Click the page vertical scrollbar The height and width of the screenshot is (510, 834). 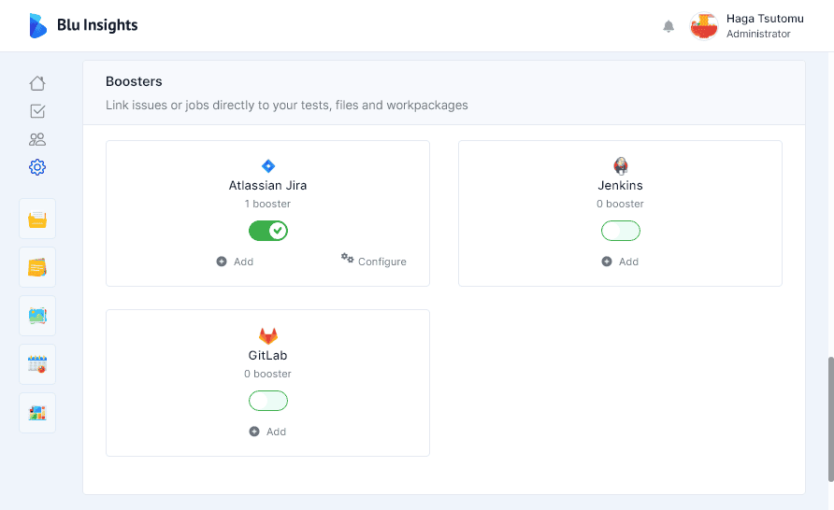click(x=830, y=419)
